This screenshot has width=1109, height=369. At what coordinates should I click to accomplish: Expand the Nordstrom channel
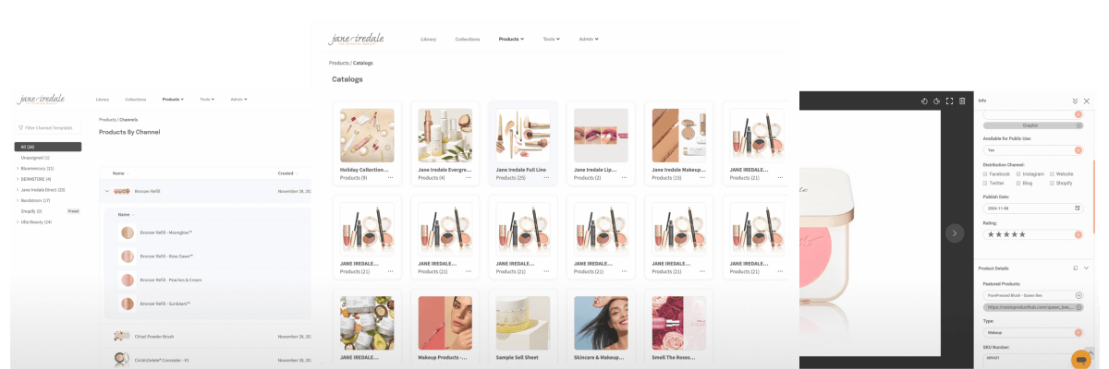(18, 200)
